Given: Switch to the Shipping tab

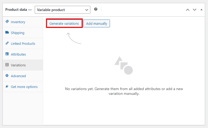Looking at the screenshot, I should click(x=17, y=33).
